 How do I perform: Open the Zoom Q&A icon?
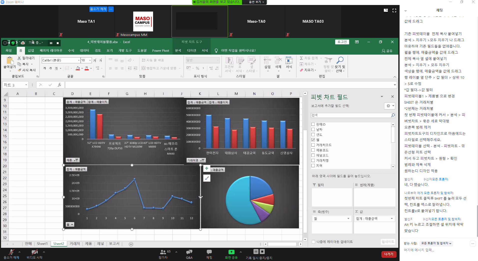pos(189,252)
